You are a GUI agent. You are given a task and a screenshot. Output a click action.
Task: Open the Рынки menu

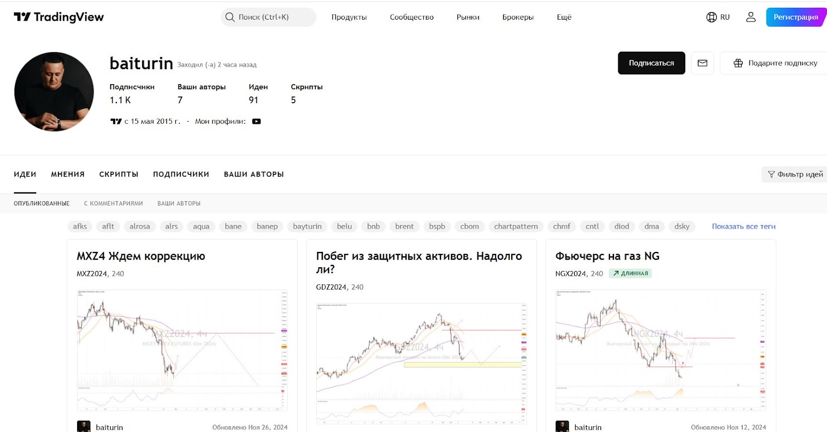pos(468,17)
